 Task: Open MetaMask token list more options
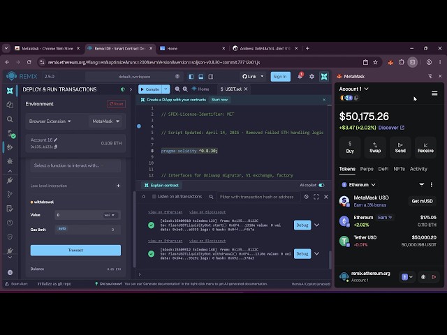pyautogui.click(x=432, y=184)
